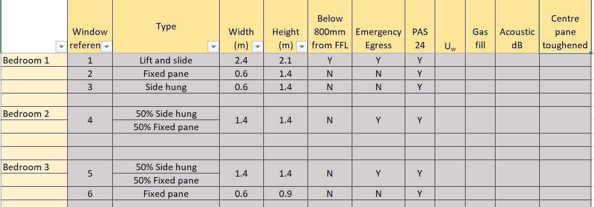Click the 0.9 height cell for window 6
Screen dimensions: 594x207
285,194
